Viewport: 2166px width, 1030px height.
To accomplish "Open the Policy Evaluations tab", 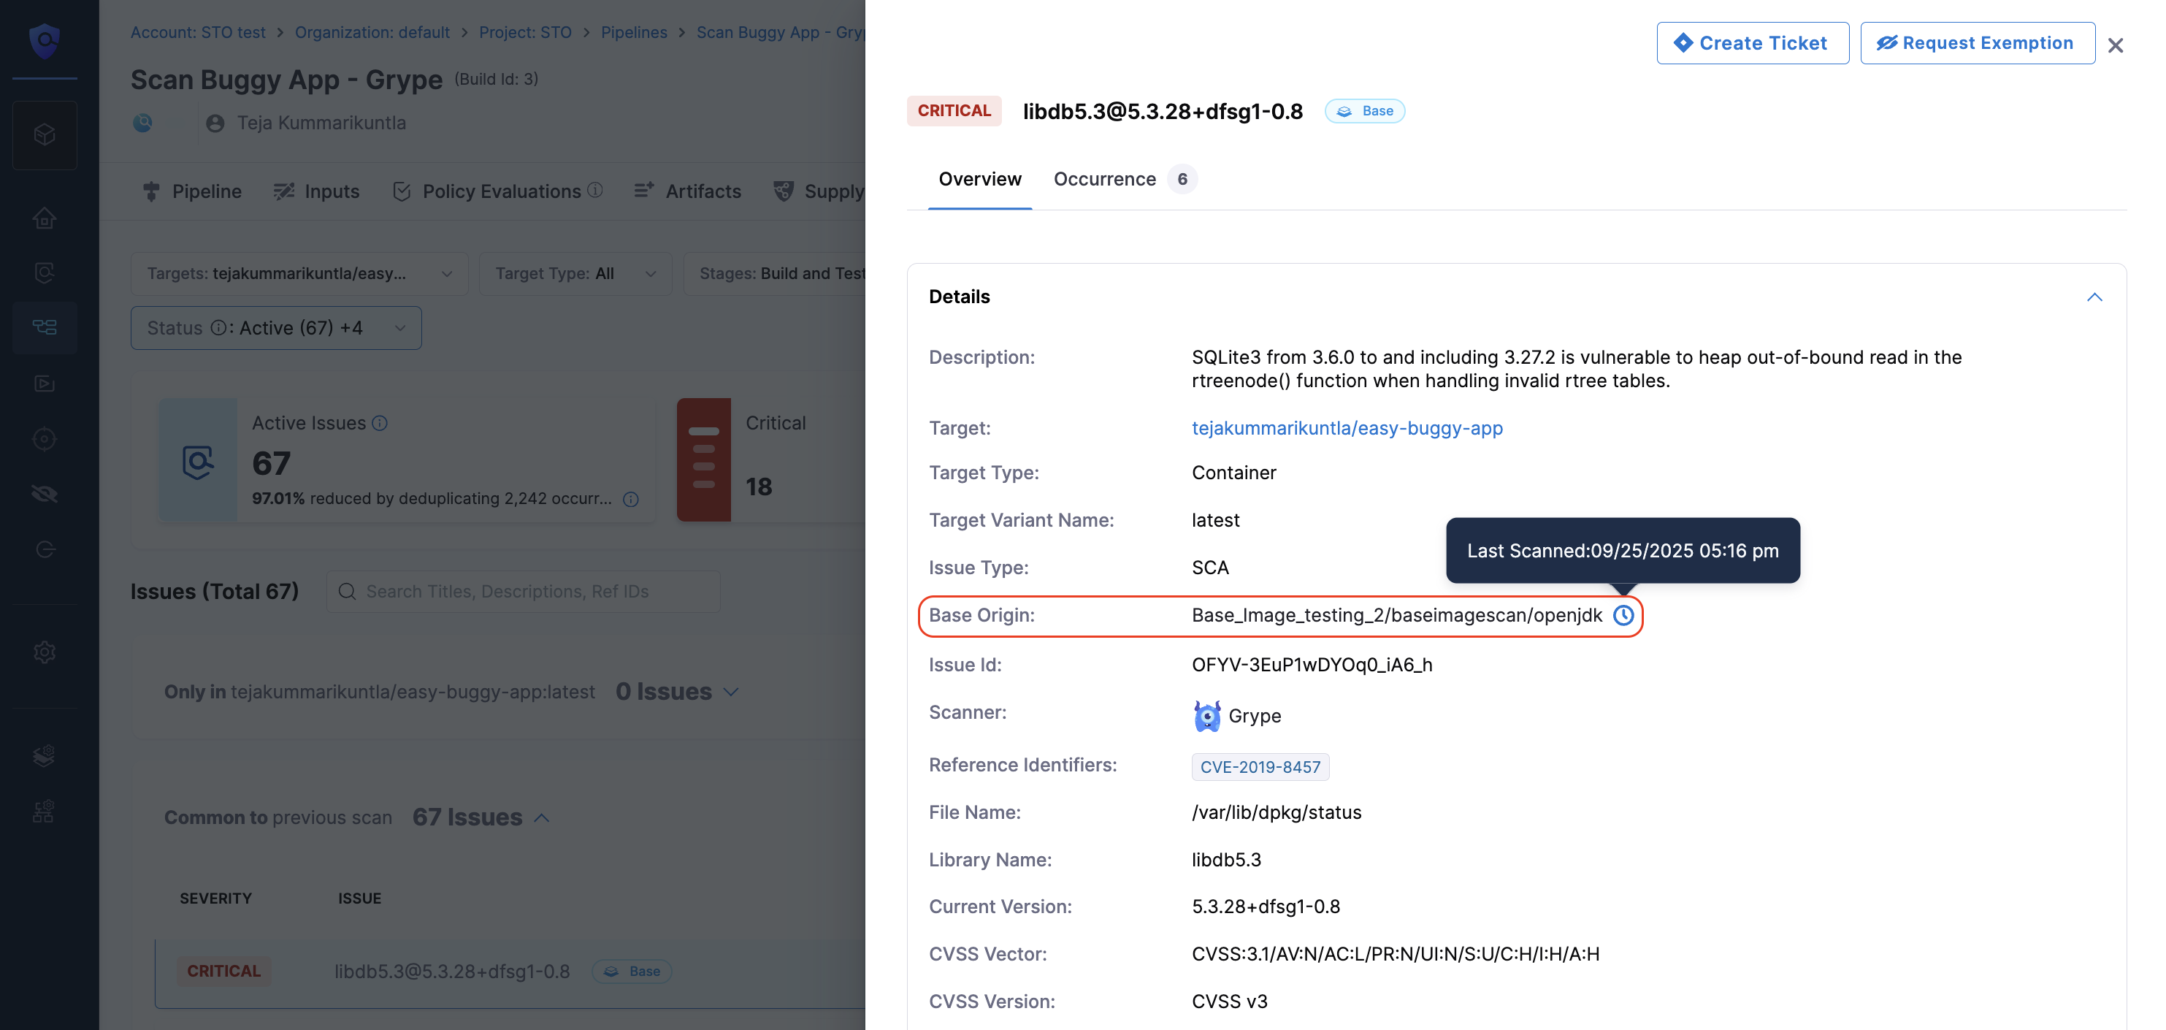I will [x=501, y=191].
